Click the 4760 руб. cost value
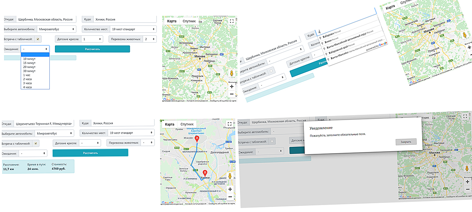This screenshot has height=212, width=472. [59, 169]
